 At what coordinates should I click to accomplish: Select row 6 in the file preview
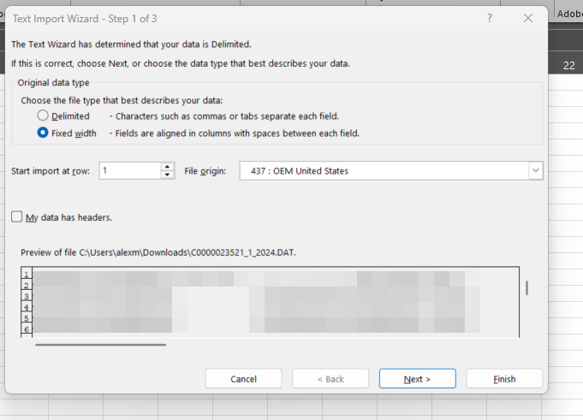tap(27, 328)
